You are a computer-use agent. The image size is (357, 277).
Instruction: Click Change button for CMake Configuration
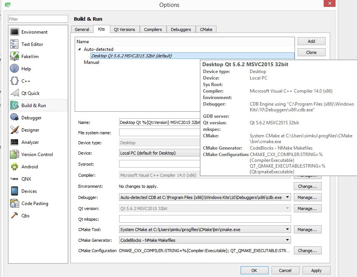307,251
